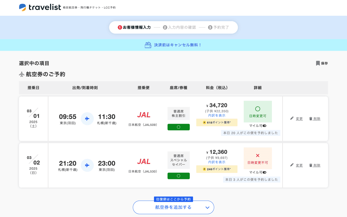Select step 2 入力内容の確認
The image size is (347, 217).
tap(179, 27)
